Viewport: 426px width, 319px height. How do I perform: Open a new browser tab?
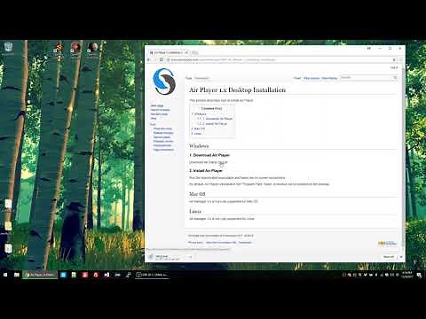(194, 52)
